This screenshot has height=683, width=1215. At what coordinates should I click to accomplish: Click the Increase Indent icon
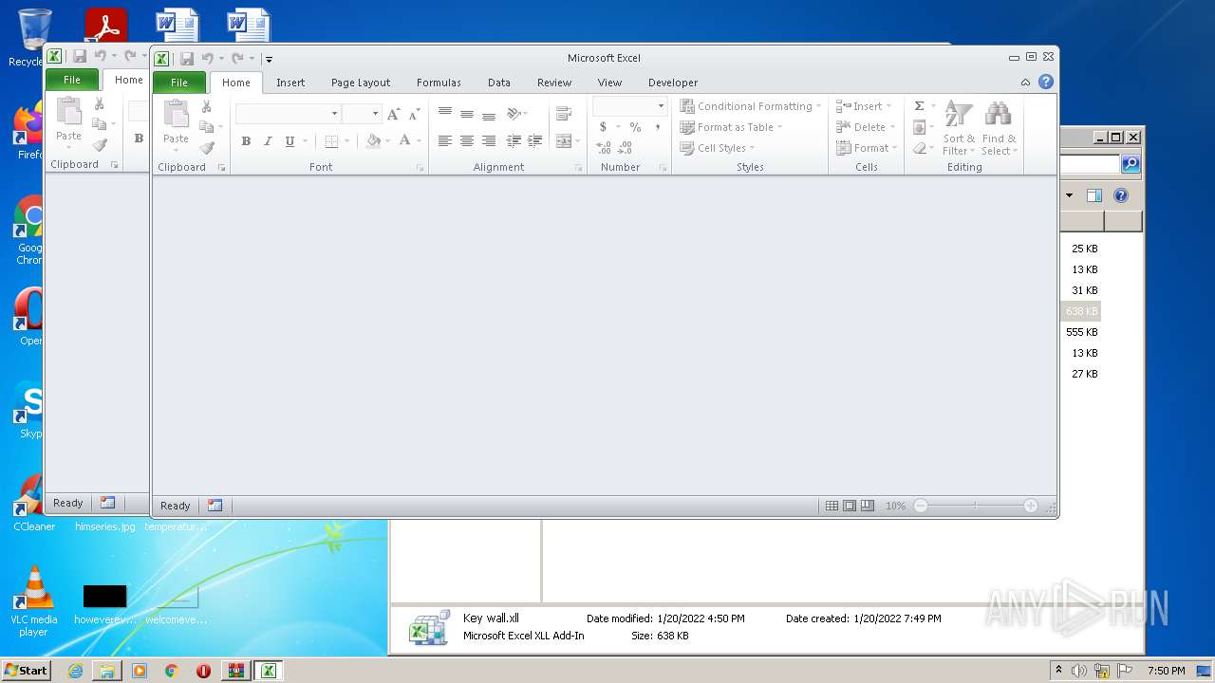(x=535, y=141)
